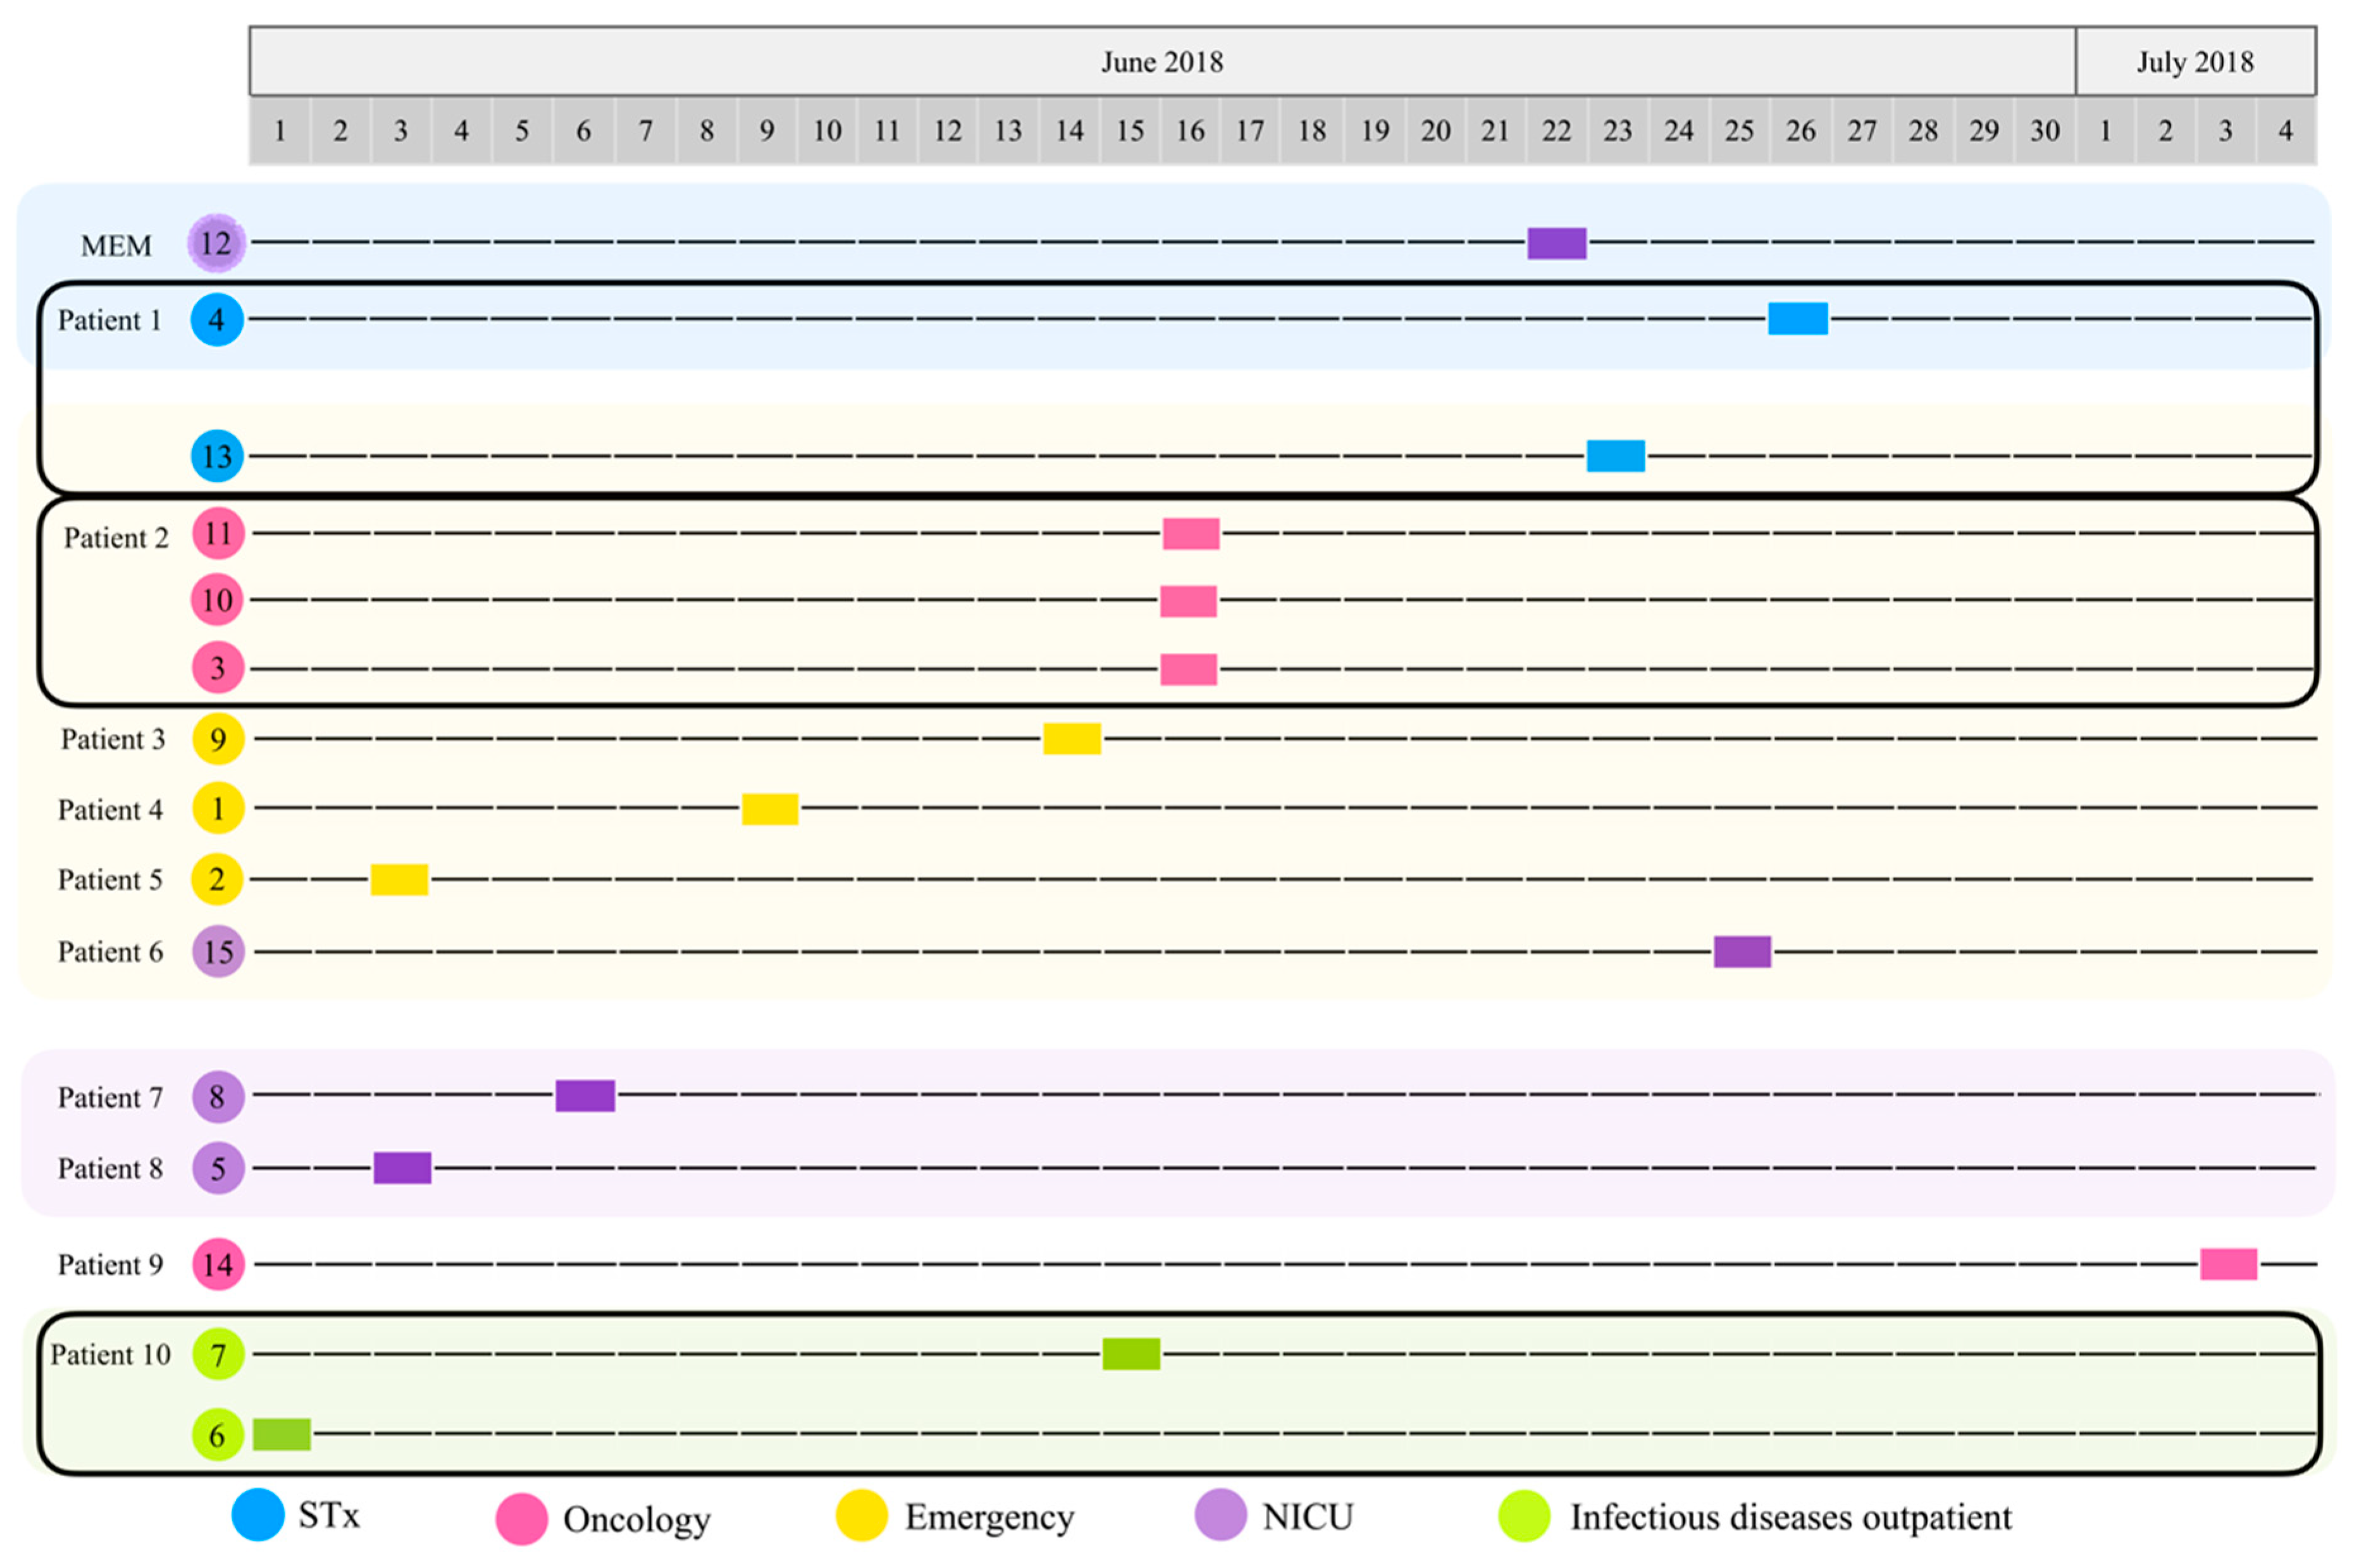The height and width of the screenshot is (1568, 2359).
Task: Select the June 2018 header
Action: coord(1162,62)
